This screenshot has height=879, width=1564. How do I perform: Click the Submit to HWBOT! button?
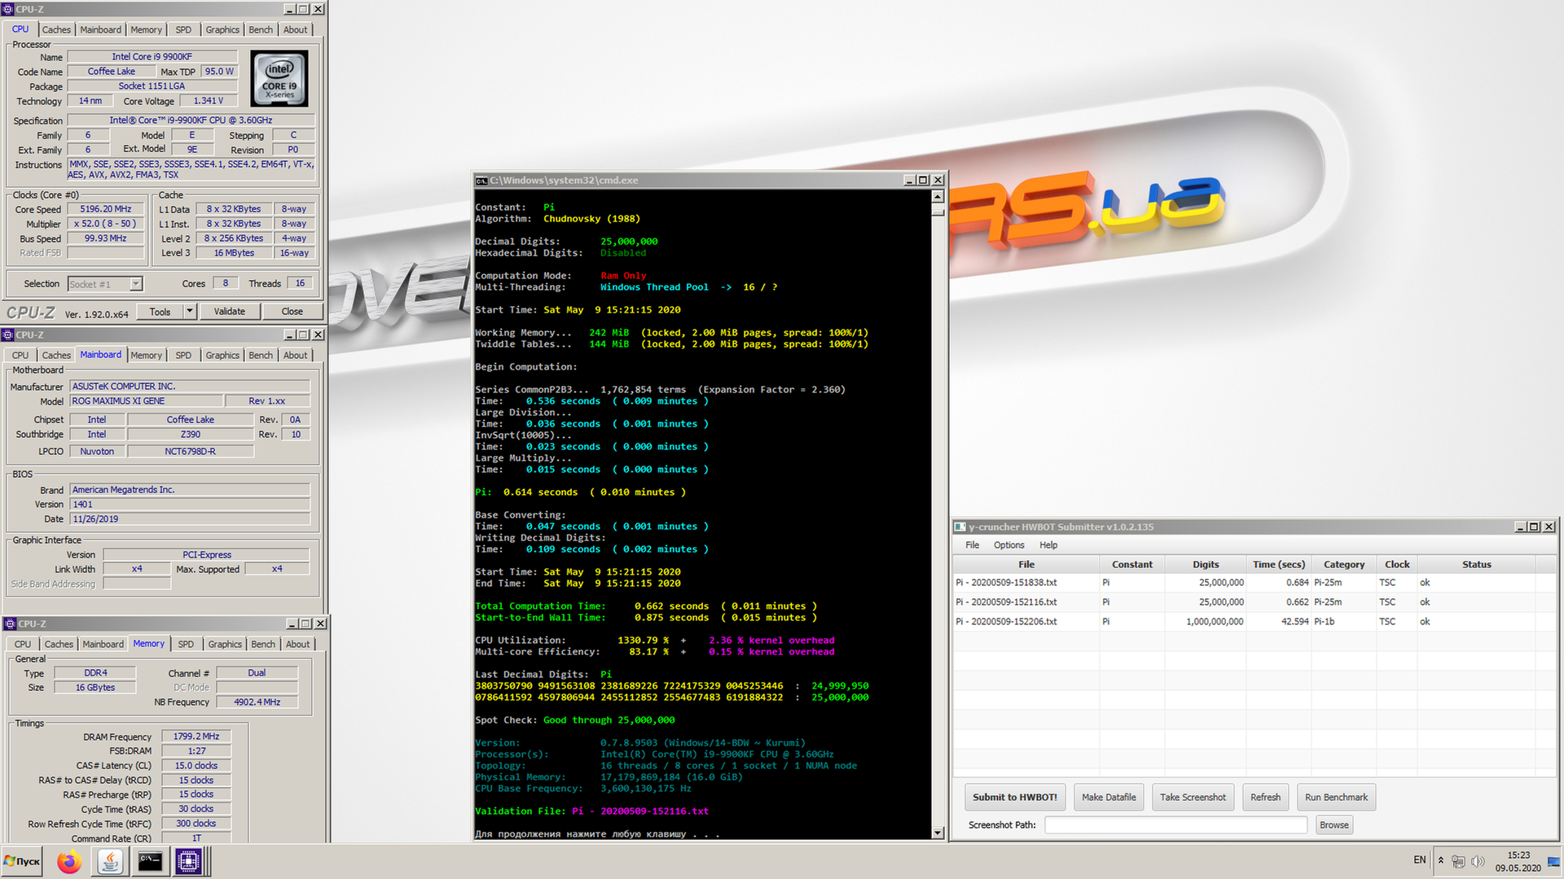coord(1015,797)
